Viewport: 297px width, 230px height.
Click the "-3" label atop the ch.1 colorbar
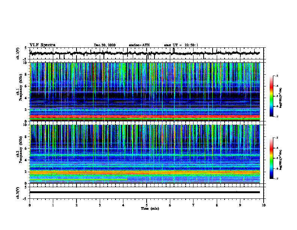[277, 76]
